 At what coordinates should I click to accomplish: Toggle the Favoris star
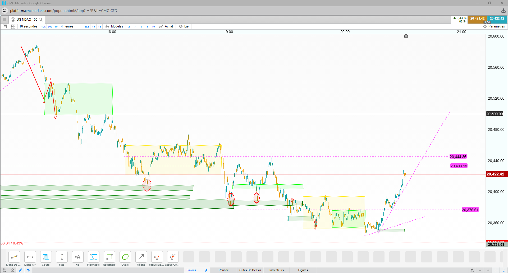pyautogui.click(x=206, y=270)
